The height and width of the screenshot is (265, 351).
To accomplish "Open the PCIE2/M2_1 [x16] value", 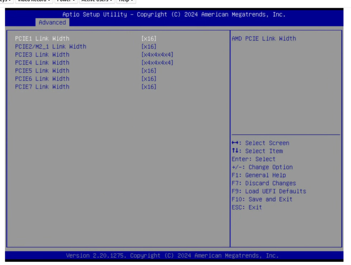I will point(149,47).
